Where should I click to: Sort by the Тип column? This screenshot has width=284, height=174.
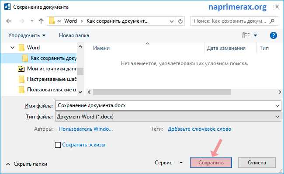coord(264,48)
